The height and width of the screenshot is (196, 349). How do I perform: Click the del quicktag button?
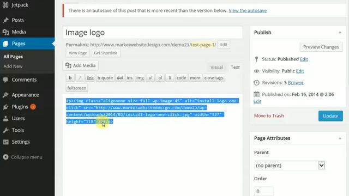coord(120,78)
